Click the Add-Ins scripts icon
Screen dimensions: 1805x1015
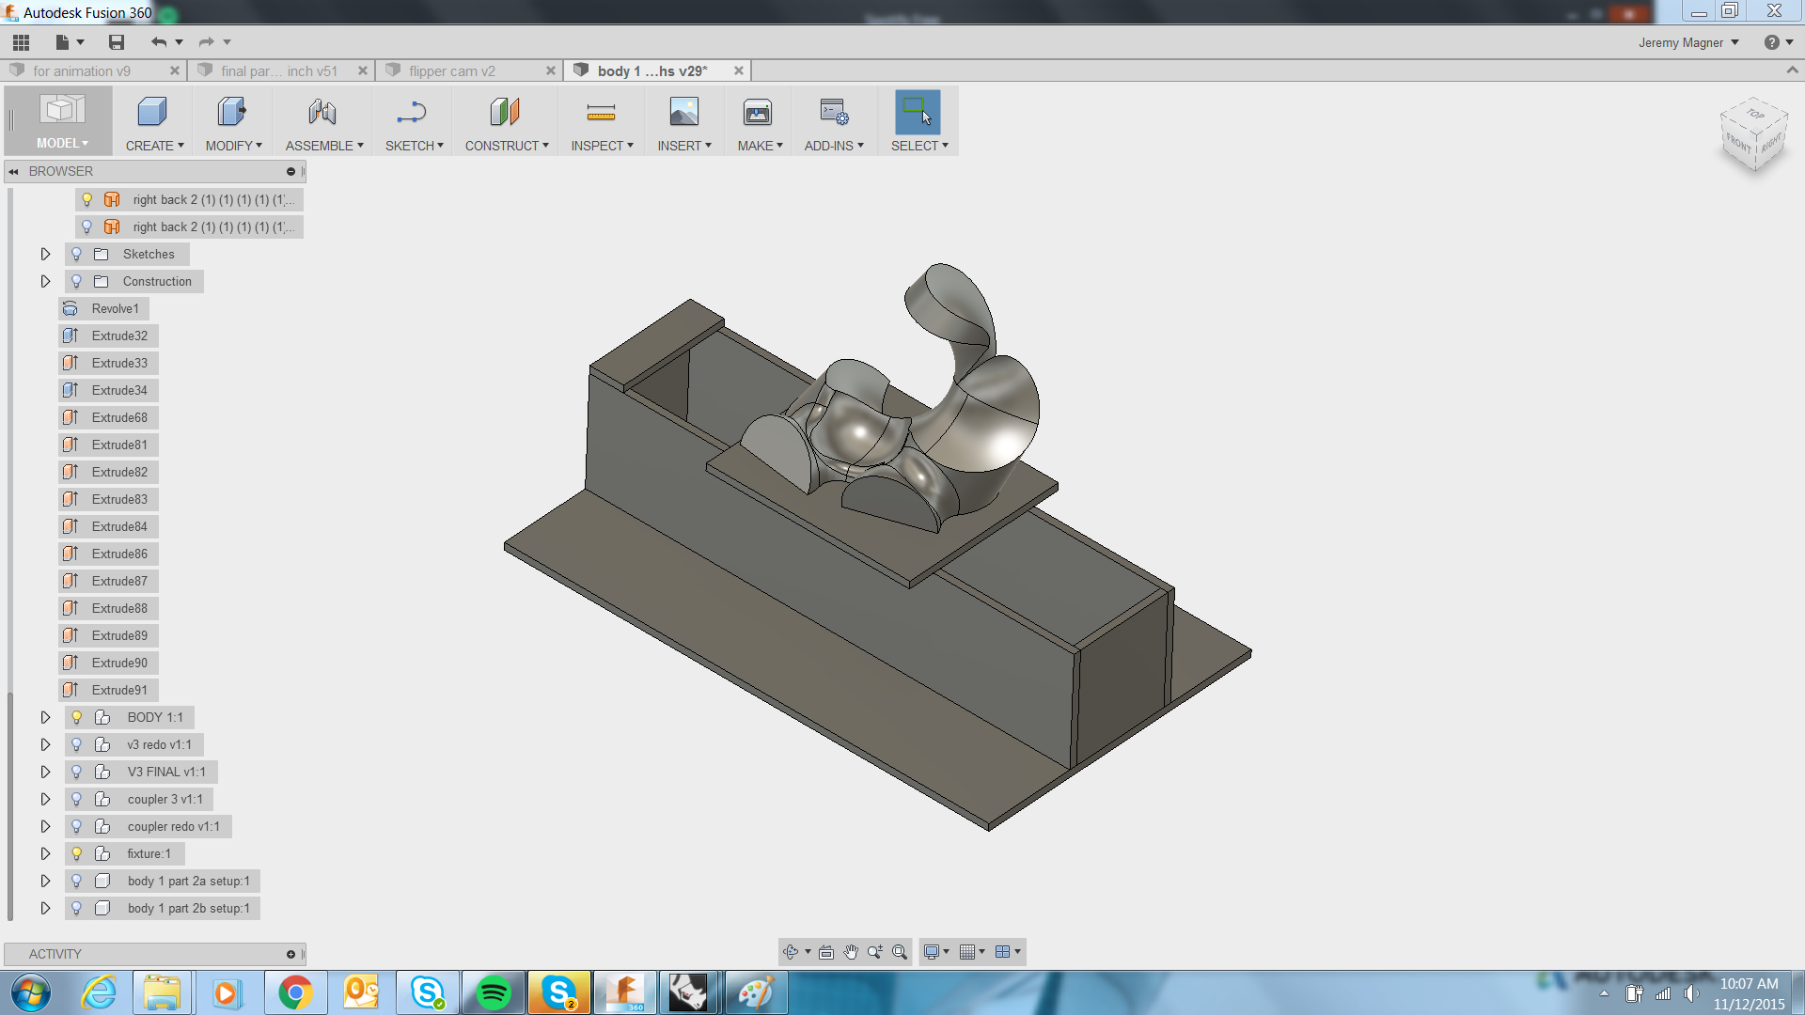tap(833, 113)
